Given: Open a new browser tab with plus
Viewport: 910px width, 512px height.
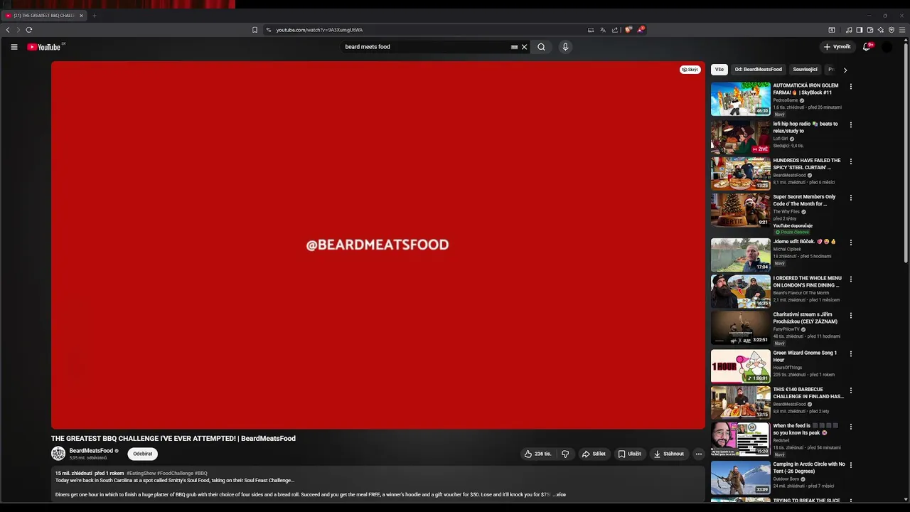Looking at the screenshot, I should click(x=94, y=16).
